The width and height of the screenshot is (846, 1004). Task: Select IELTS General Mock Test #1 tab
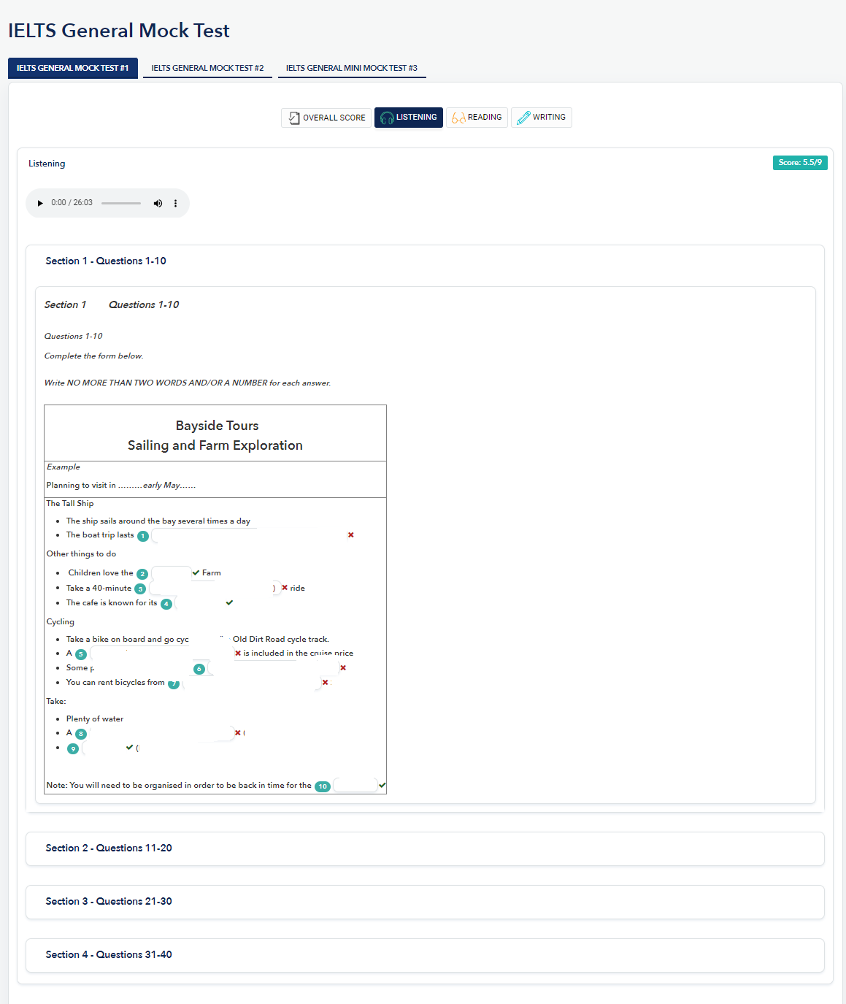click(72, 68)
